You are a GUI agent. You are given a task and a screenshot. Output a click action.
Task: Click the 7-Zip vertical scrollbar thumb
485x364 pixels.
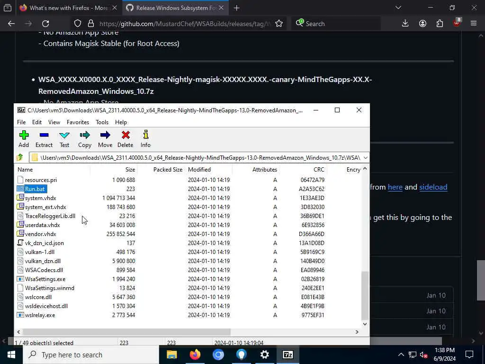pos(365,296)
